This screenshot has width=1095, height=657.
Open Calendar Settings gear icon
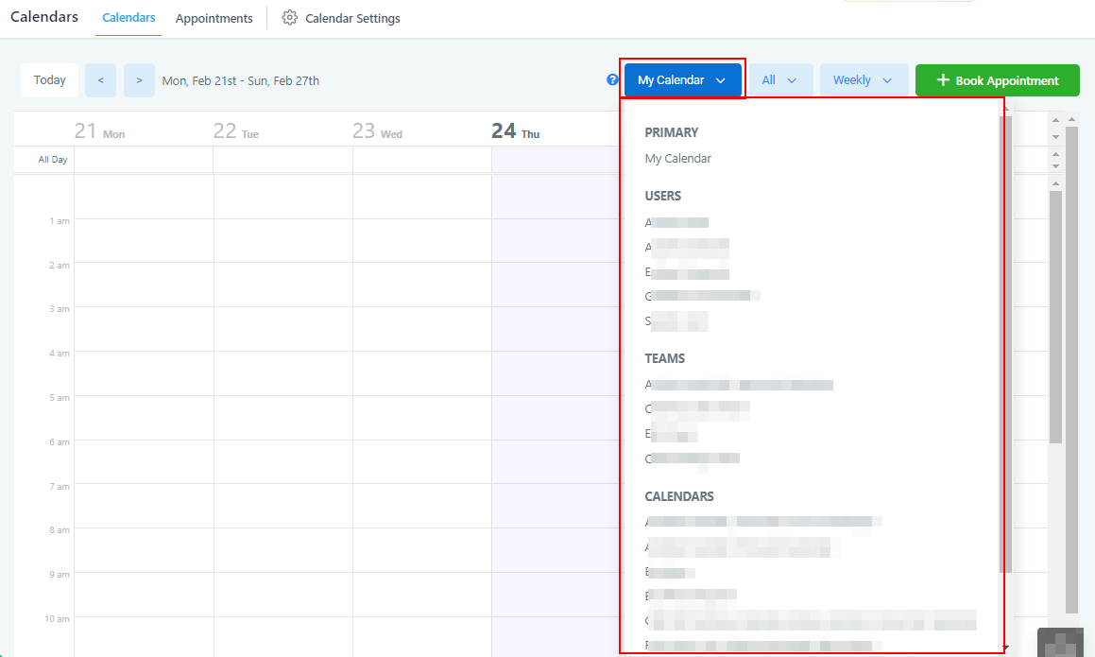click(x=290, y=18)
